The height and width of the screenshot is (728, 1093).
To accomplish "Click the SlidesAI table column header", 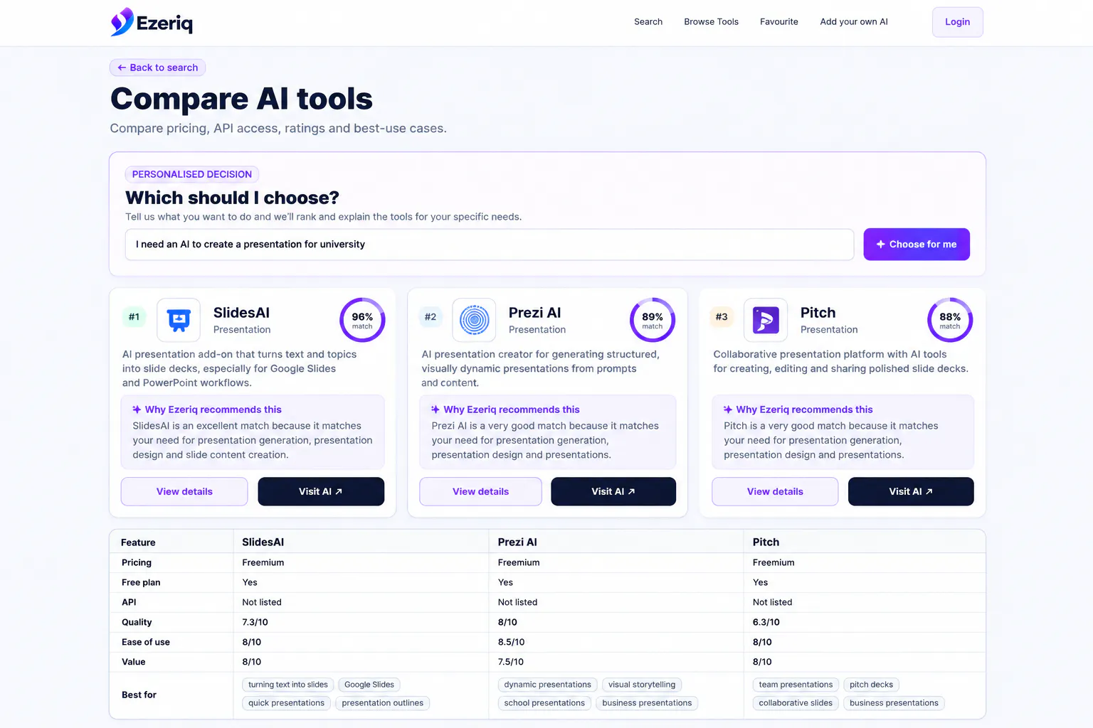I will (263, 542).
